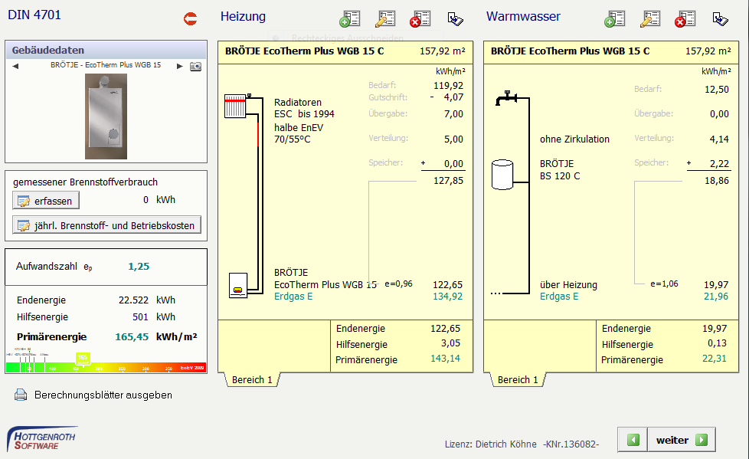The height and width of the screenshot is (459, 749).
Task: Click the Heizung Bedarf value 119,92
Action: click(448, 86)
